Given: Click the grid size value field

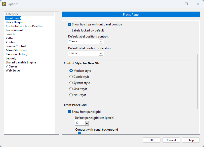Looking at the screenshot, I should pos(80,123).
